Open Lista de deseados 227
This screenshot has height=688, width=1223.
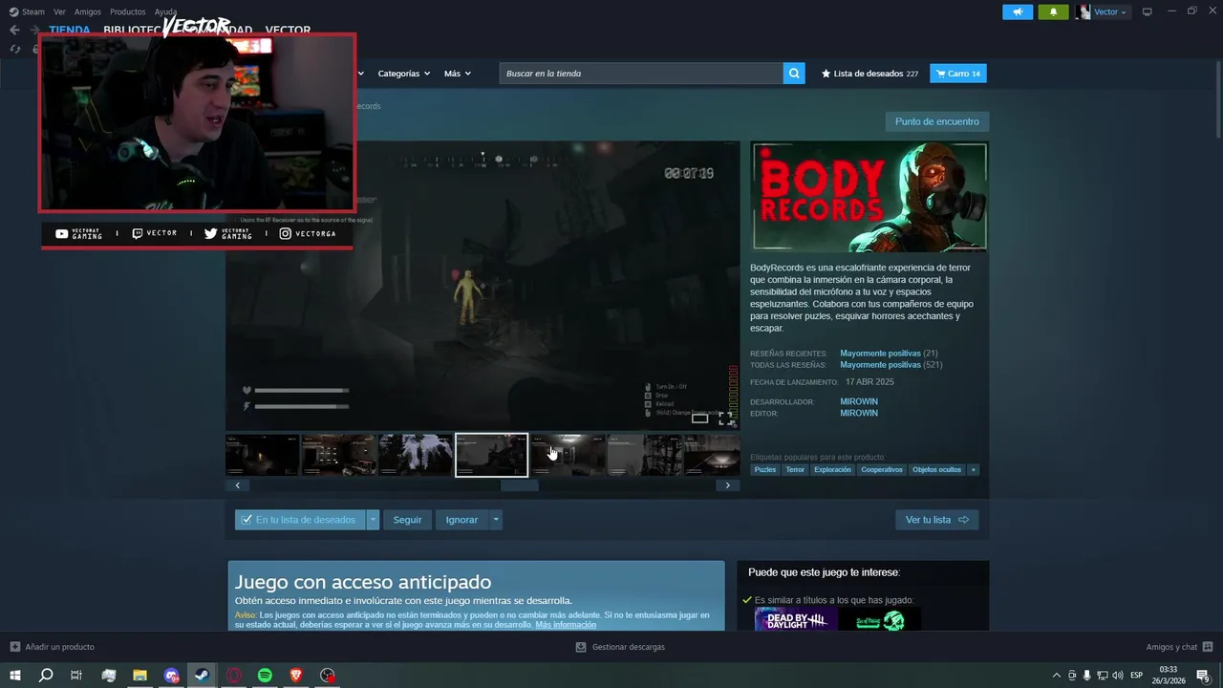point(869,74)
